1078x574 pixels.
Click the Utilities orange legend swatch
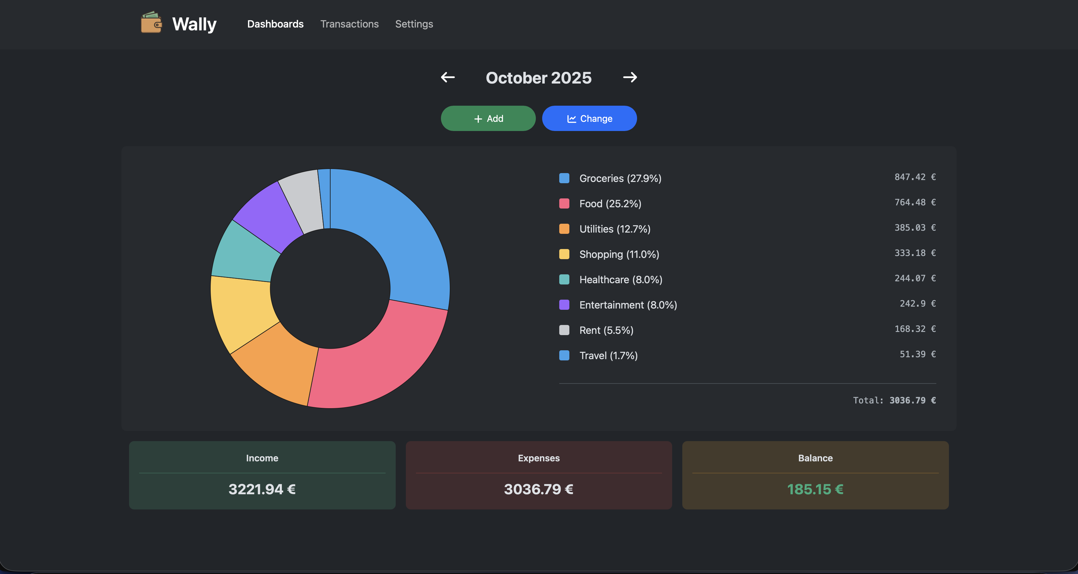564,229
